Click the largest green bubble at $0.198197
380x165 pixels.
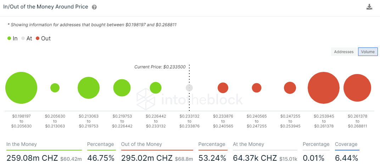[21, 88]
